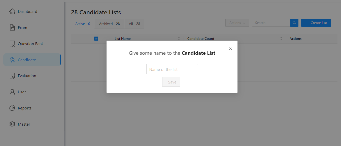Switch to the All - 28 tab
This screenshot has height=146, width=341.
coord(134,24)
